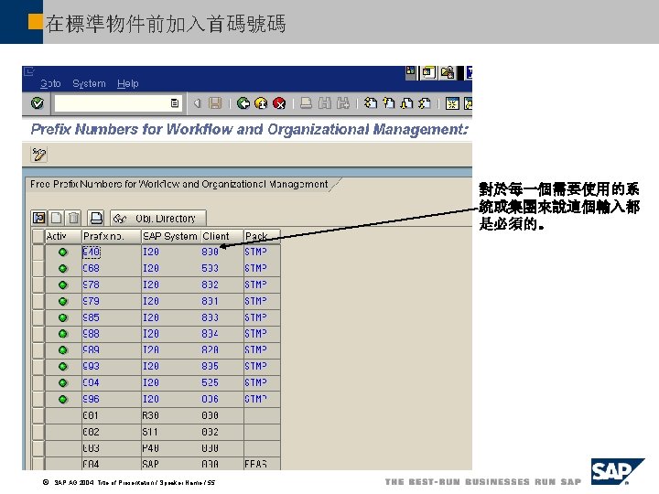
Task: Select the row marker for the R30 system row
Action: point(38,415)
